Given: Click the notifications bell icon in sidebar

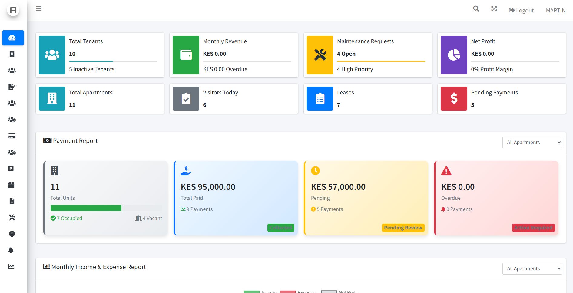Looking at the screenshot, I should tap(11, 250).
